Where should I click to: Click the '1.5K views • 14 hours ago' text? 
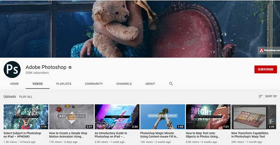[x=19, y=142]
